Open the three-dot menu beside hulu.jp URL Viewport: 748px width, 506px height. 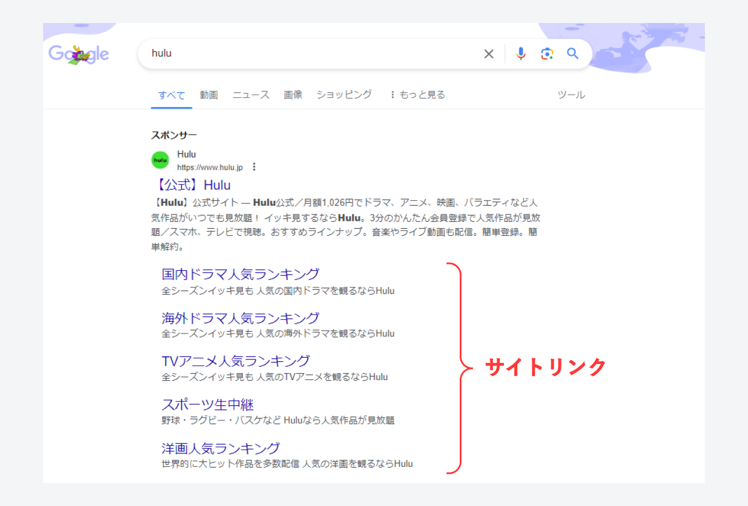[254, 167]
